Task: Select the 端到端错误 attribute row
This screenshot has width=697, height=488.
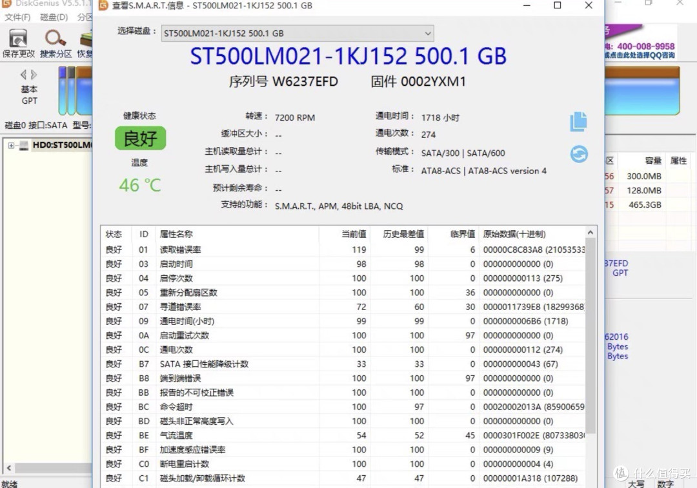Action: coord(343,378)
